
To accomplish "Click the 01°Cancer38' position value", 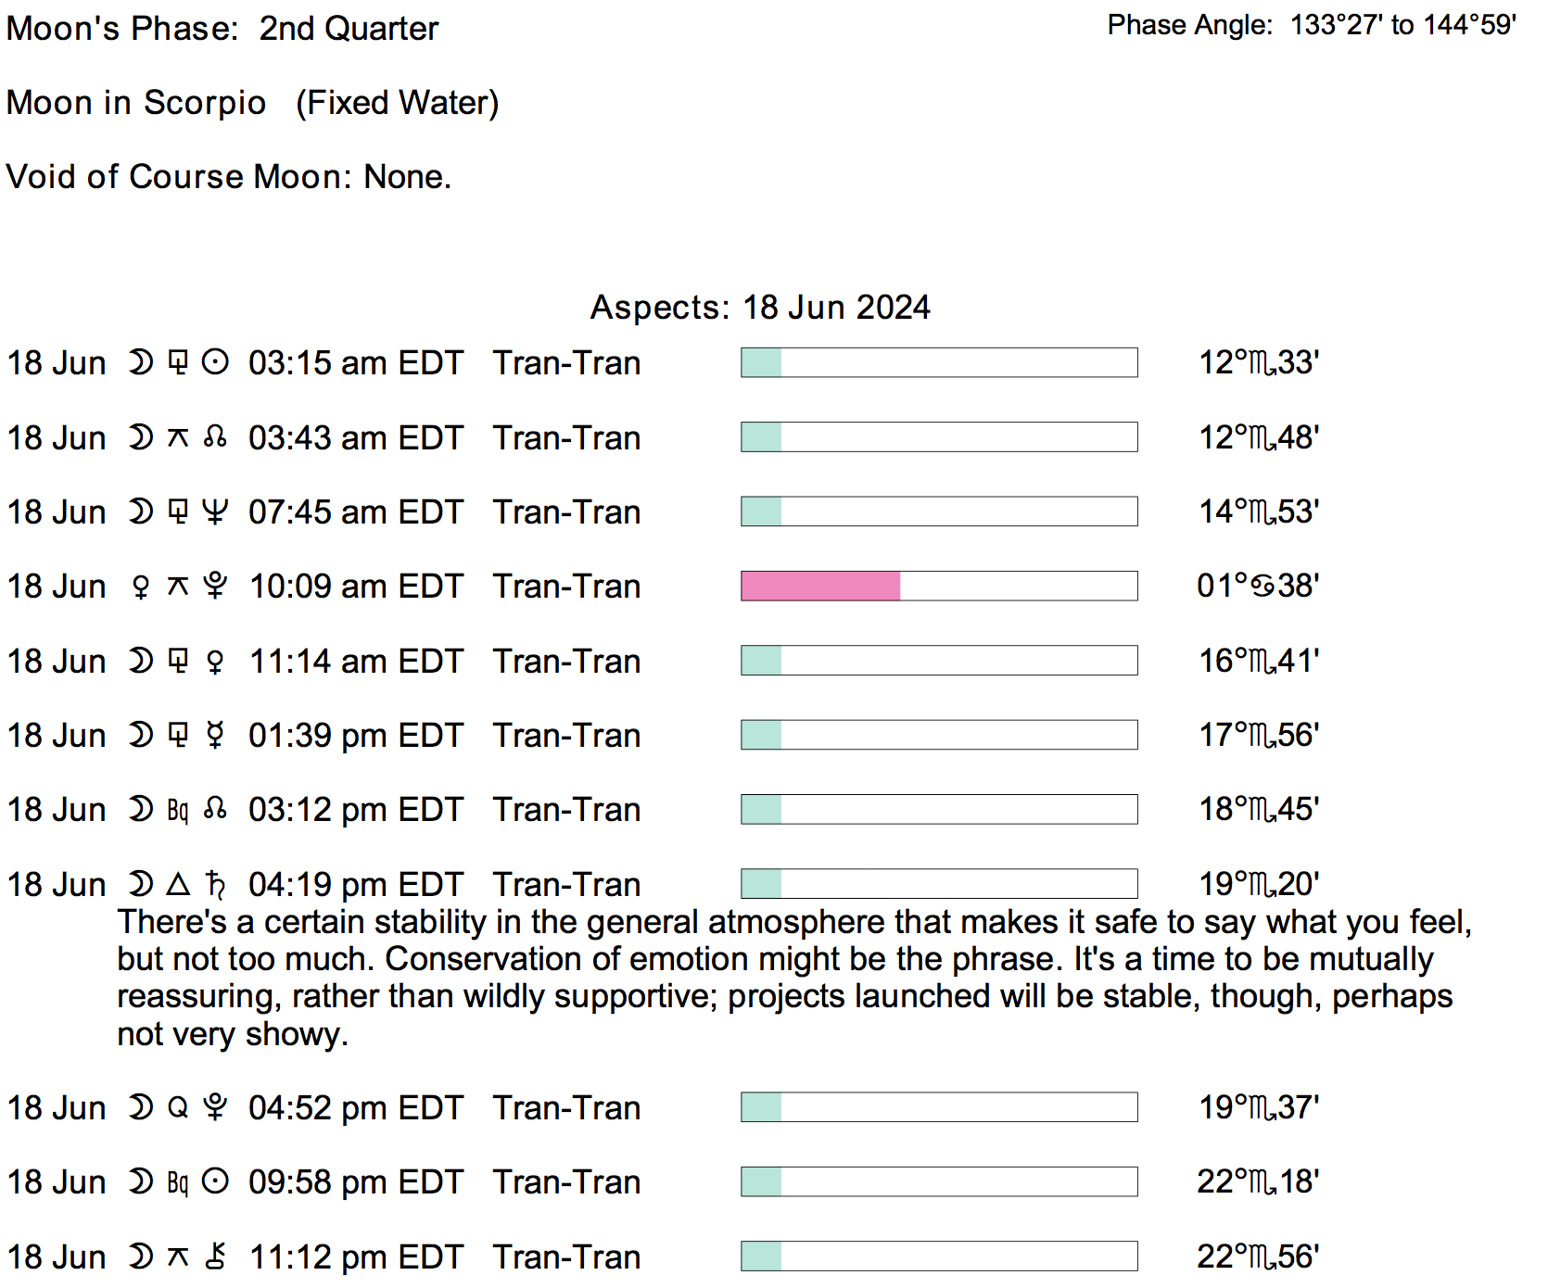I will pyautogui.click(x=1257, y=586).
